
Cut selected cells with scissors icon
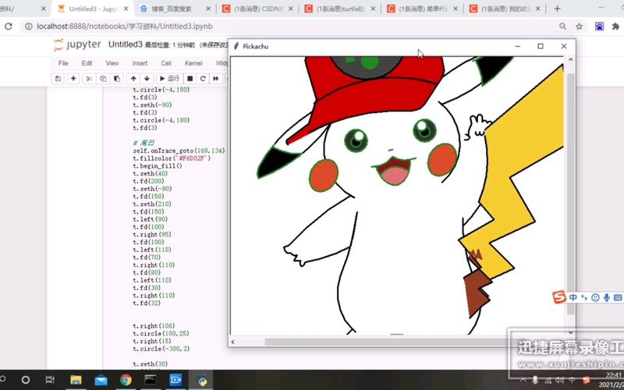click(x=89, y=79)
